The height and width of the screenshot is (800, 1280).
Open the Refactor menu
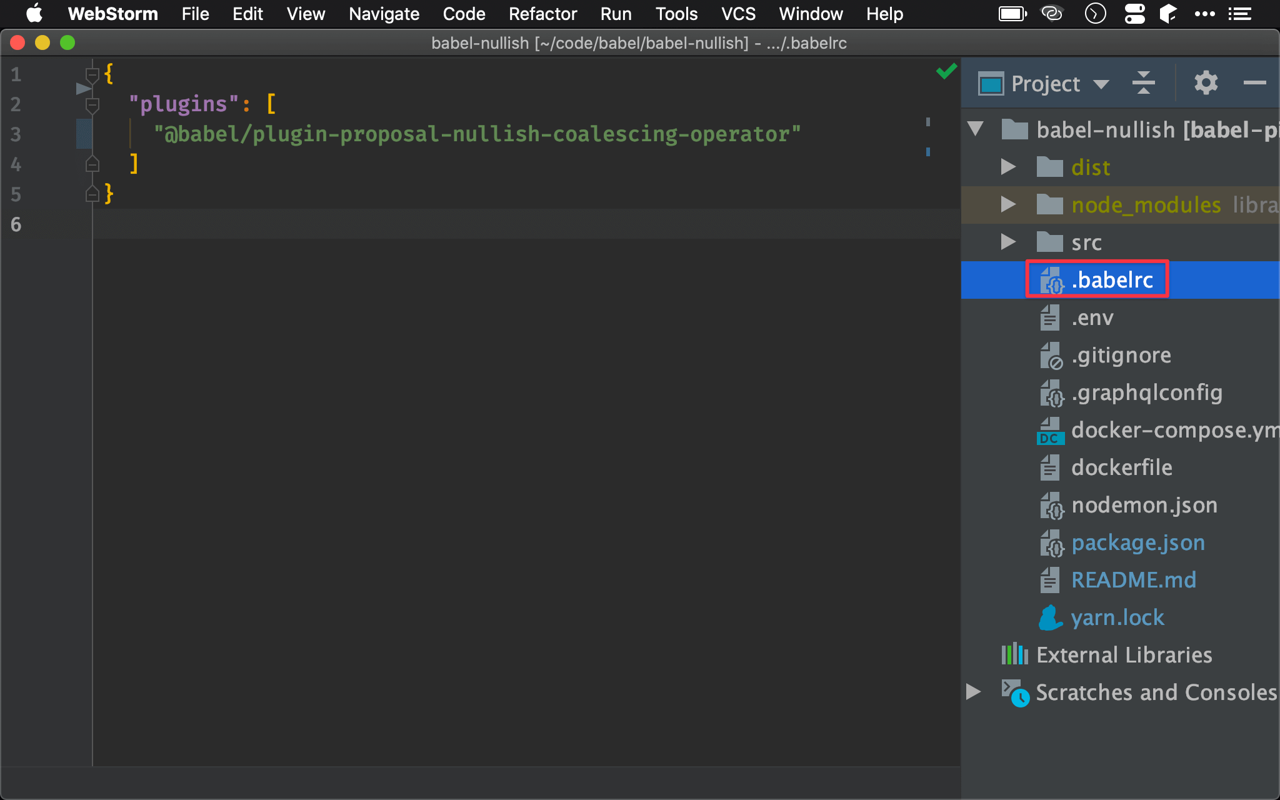[x=542, y=14]
